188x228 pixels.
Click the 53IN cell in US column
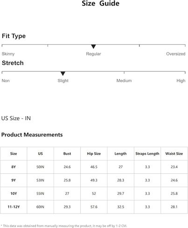coord(40,180)
